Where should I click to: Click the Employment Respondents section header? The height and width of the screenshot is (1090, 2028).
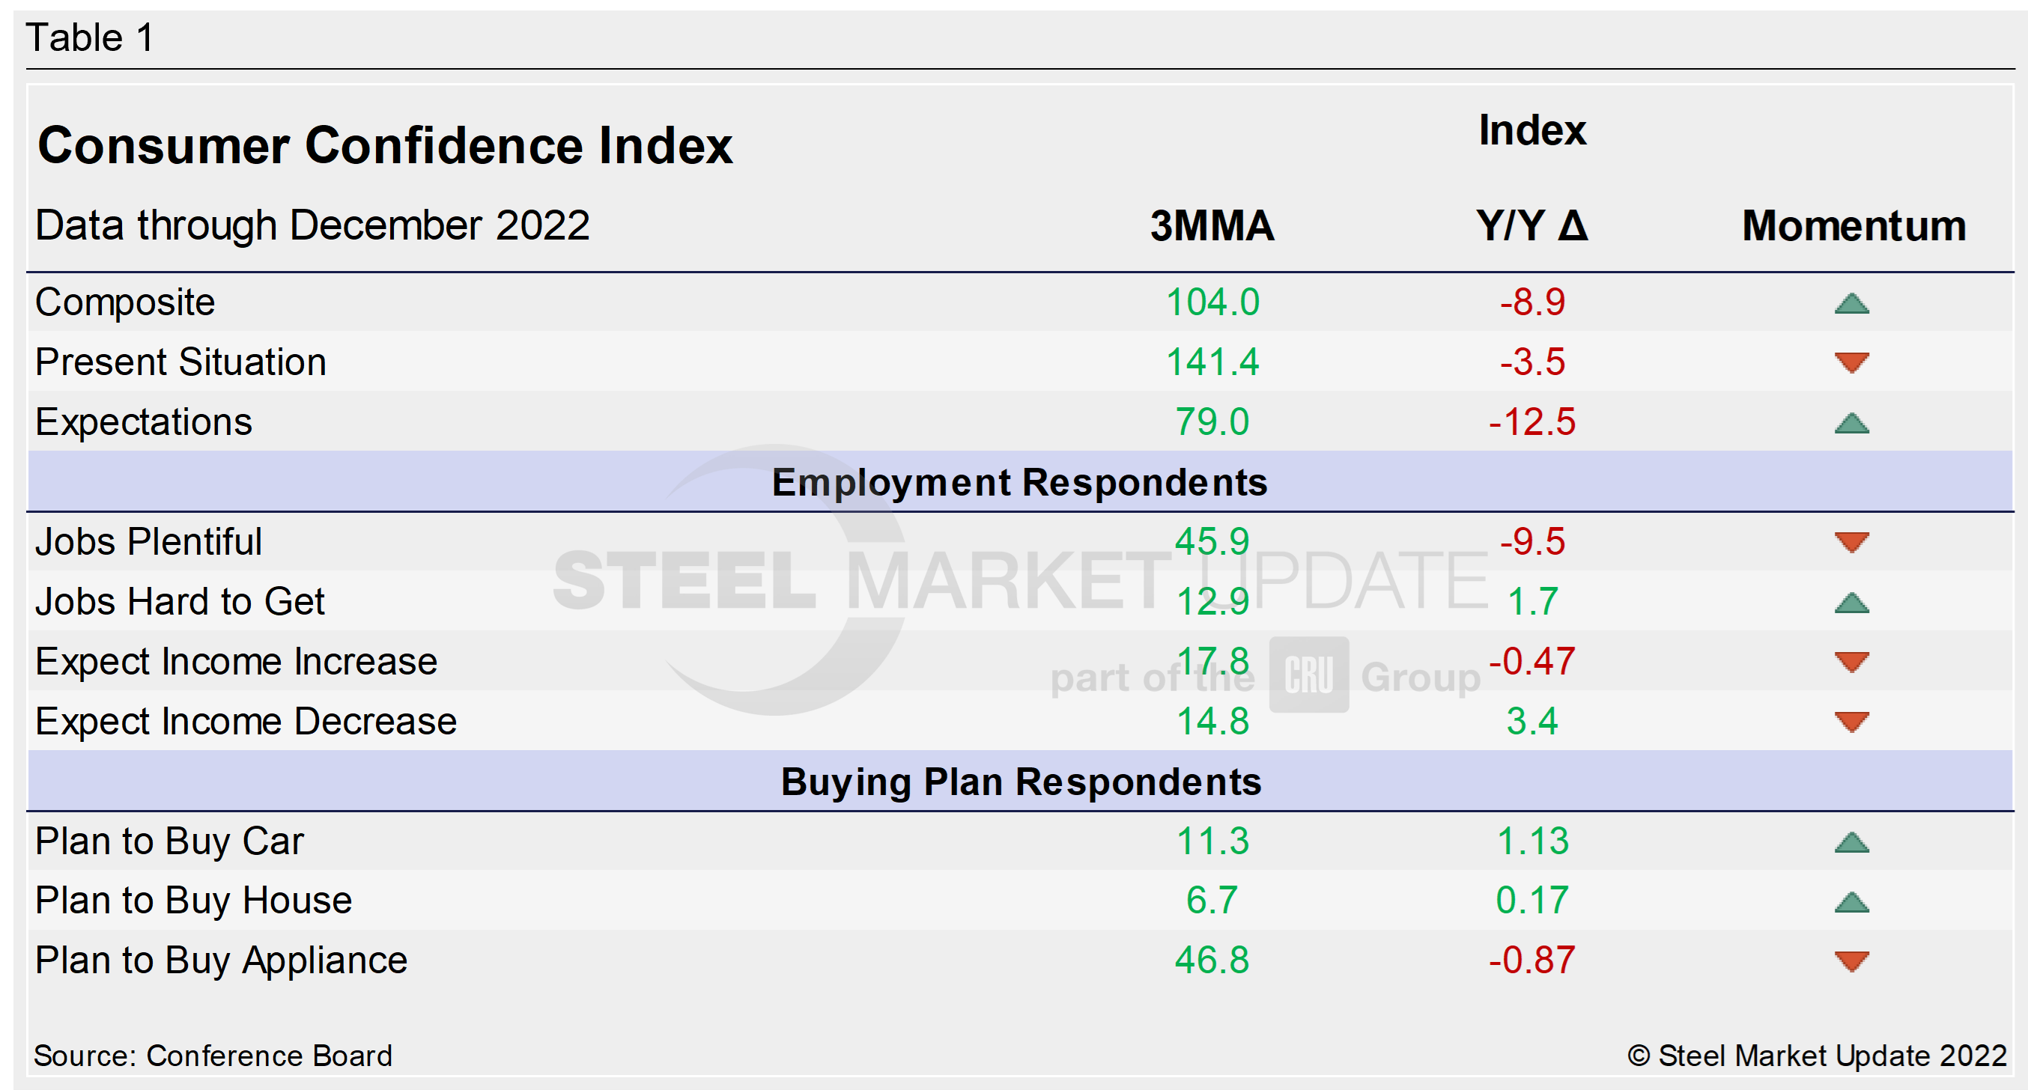[1018, 482]
